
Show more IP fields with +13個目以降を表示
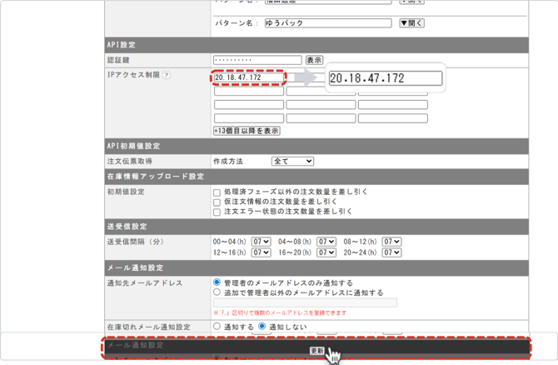point(247,131)
